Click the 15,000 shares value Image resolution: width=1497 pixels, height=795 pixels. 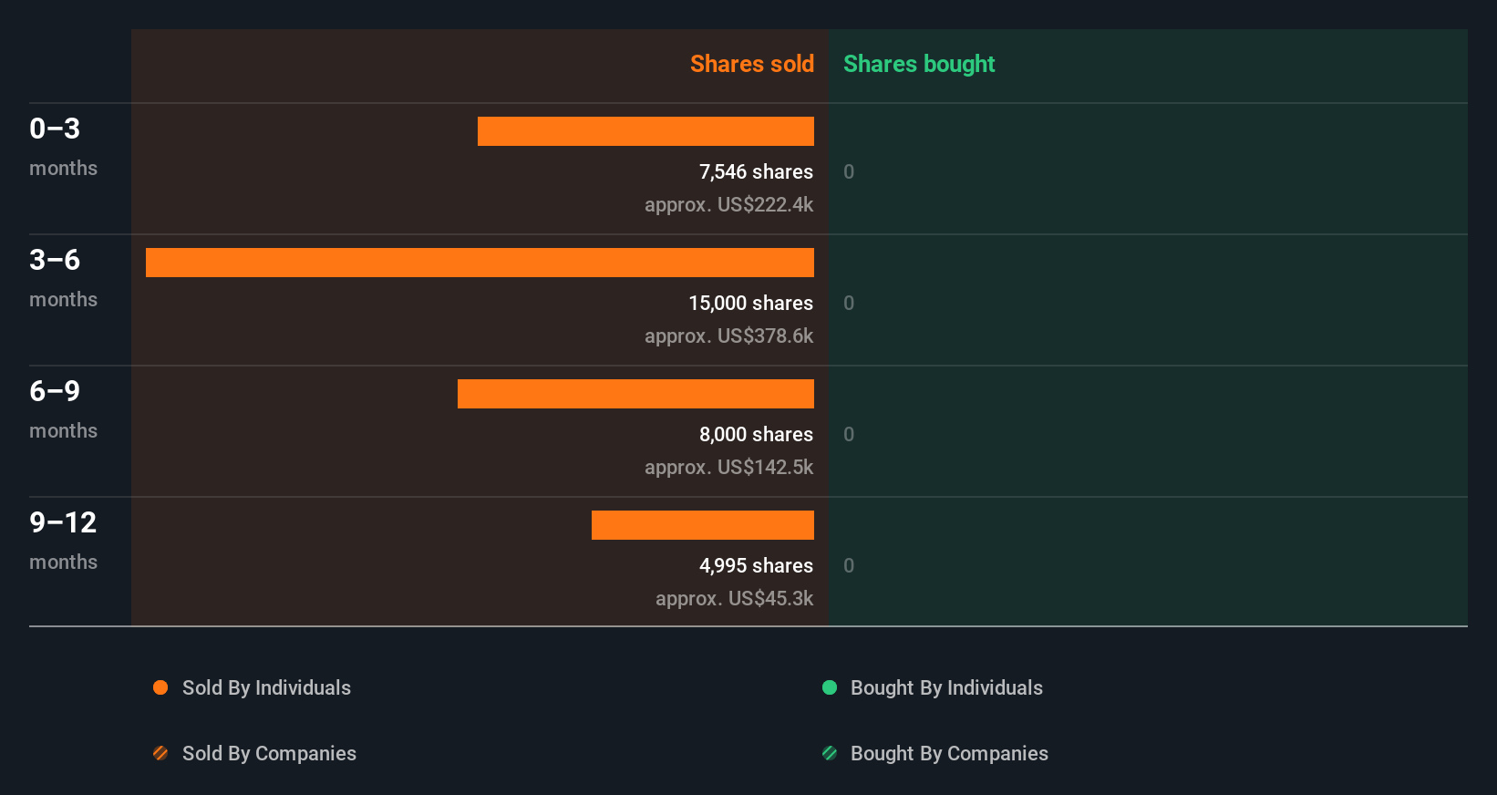(x=750, y=303)
